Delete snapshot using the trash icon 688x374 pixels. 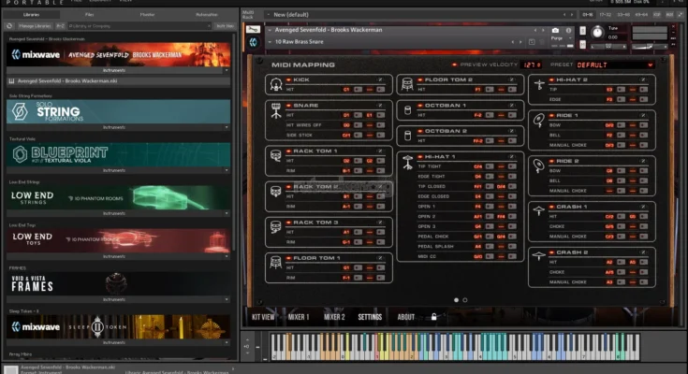tap(542, 42)
